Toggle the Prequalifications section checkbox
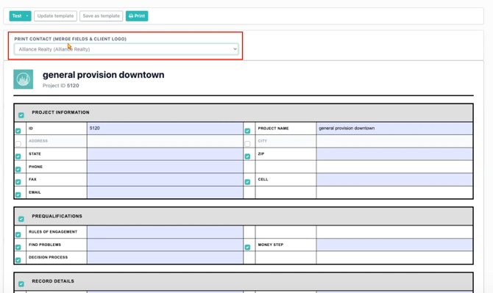The image size is (493, 293). [x=21, y=219]
